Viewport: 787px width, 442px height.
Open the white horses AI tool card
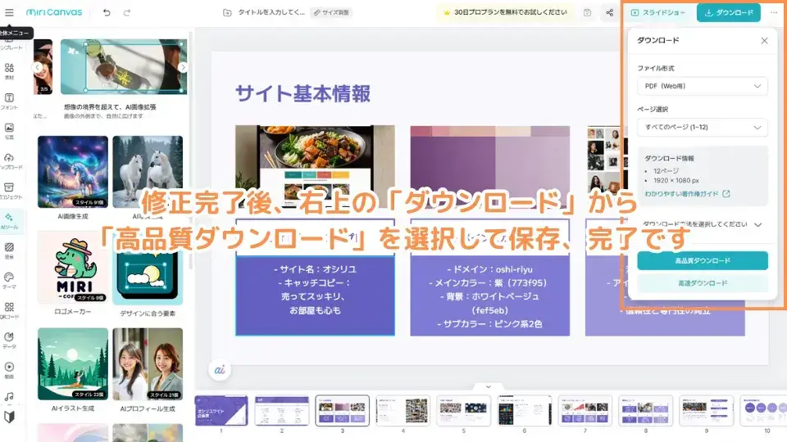148,172
